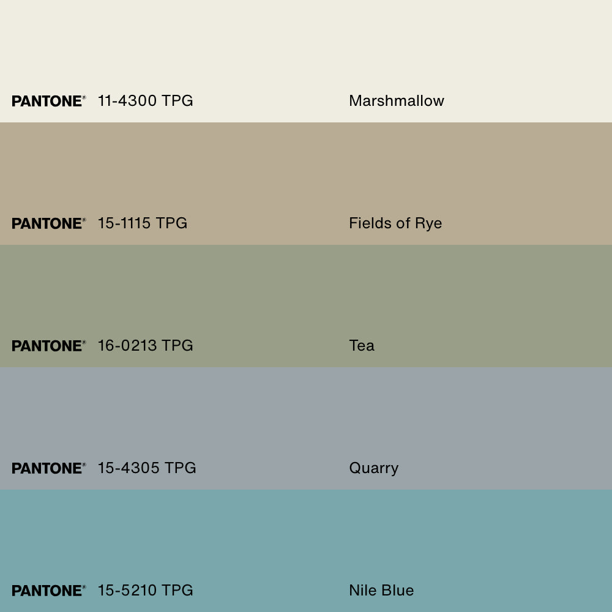This screenshot has width=612, height=612.
Task: Click the Marshmallow name label
Action: point(397,101)
